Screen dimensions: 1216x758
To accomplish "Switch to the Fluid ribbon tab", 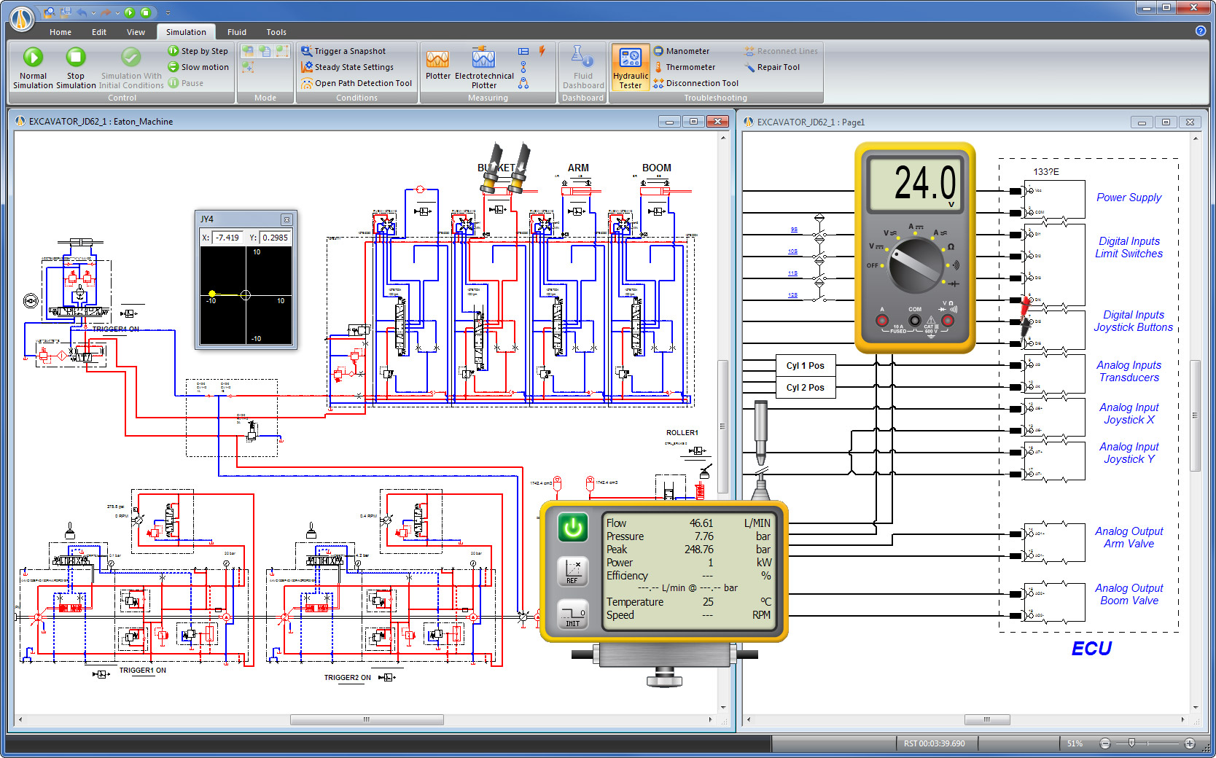I will coord(236,32).
